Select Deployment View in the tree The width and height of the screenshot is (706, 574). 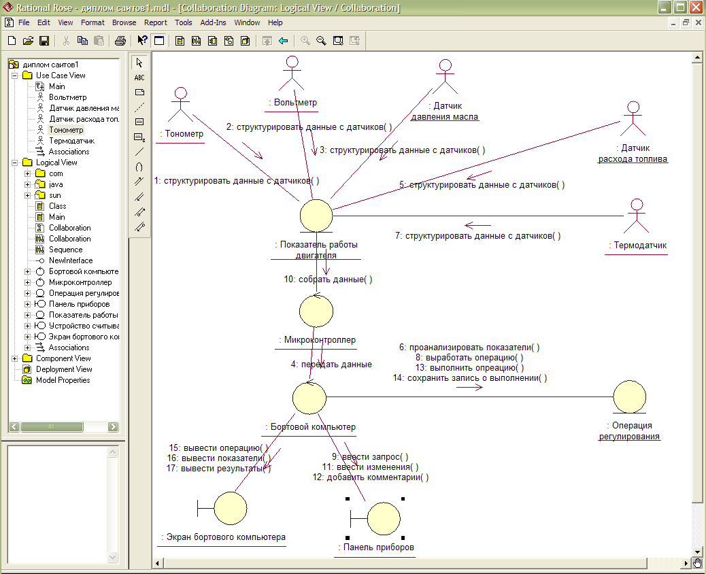(64, 369)
